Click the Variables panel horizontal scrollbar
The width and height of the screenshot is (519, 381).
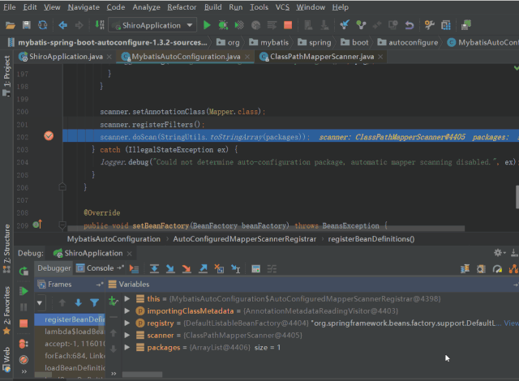pos(143,375)
